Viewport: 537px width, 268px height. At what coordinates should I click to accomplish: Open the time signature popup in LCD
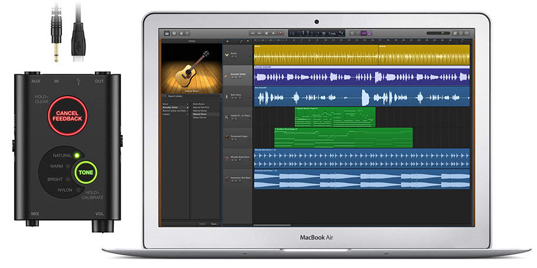(x=340, y=33)
